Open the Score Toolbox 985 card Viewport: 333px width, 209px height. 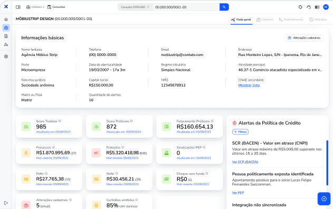pos(49,127)
